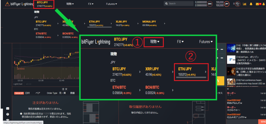Open the Fed conference news thumbnail

(x=231, y=83)
